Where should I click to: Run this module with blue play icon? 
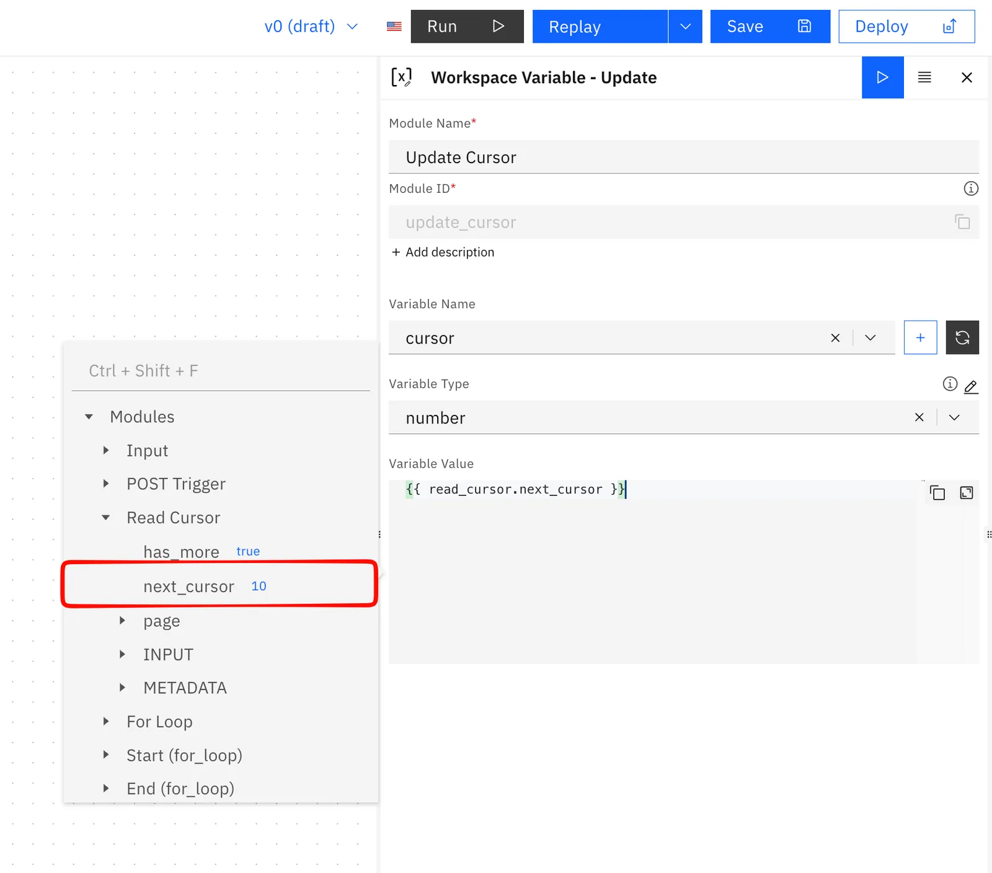882,78
